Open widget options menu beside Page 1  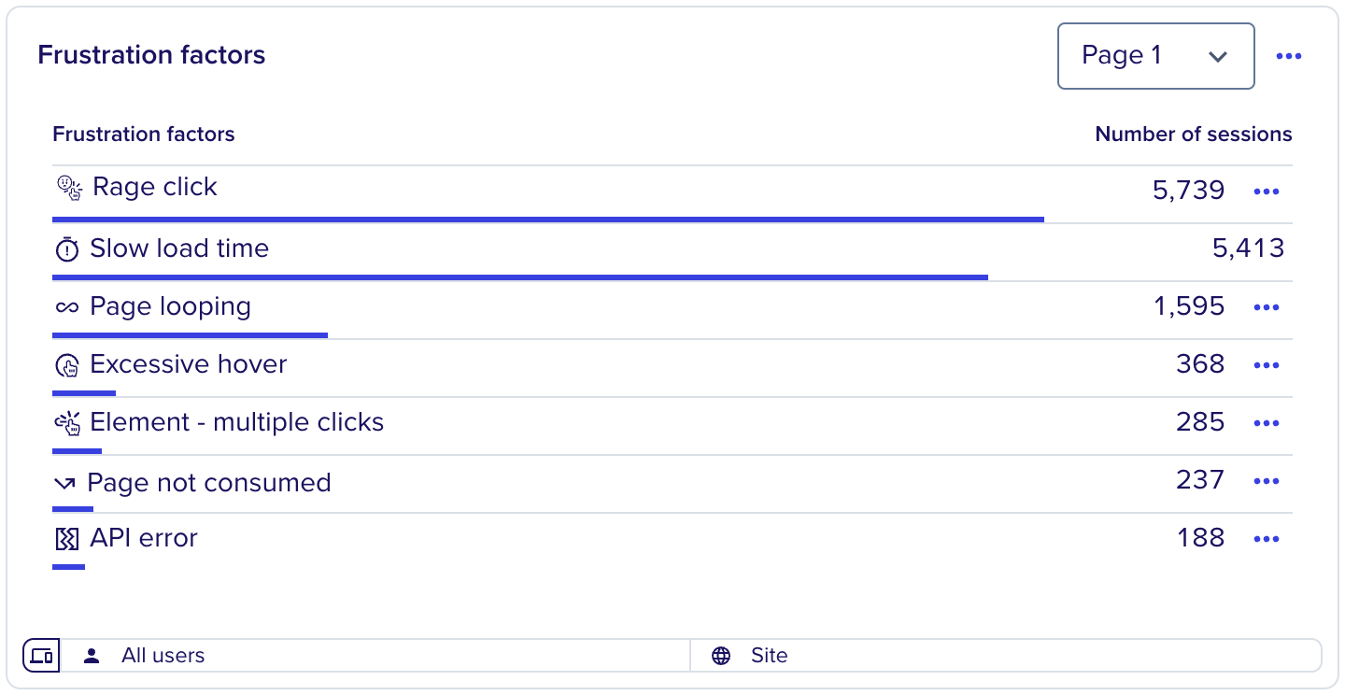tap(1289, 57)
